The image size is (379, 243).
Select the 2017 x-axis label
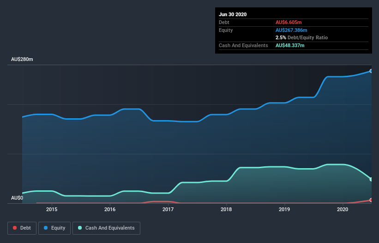pos(168,209)
